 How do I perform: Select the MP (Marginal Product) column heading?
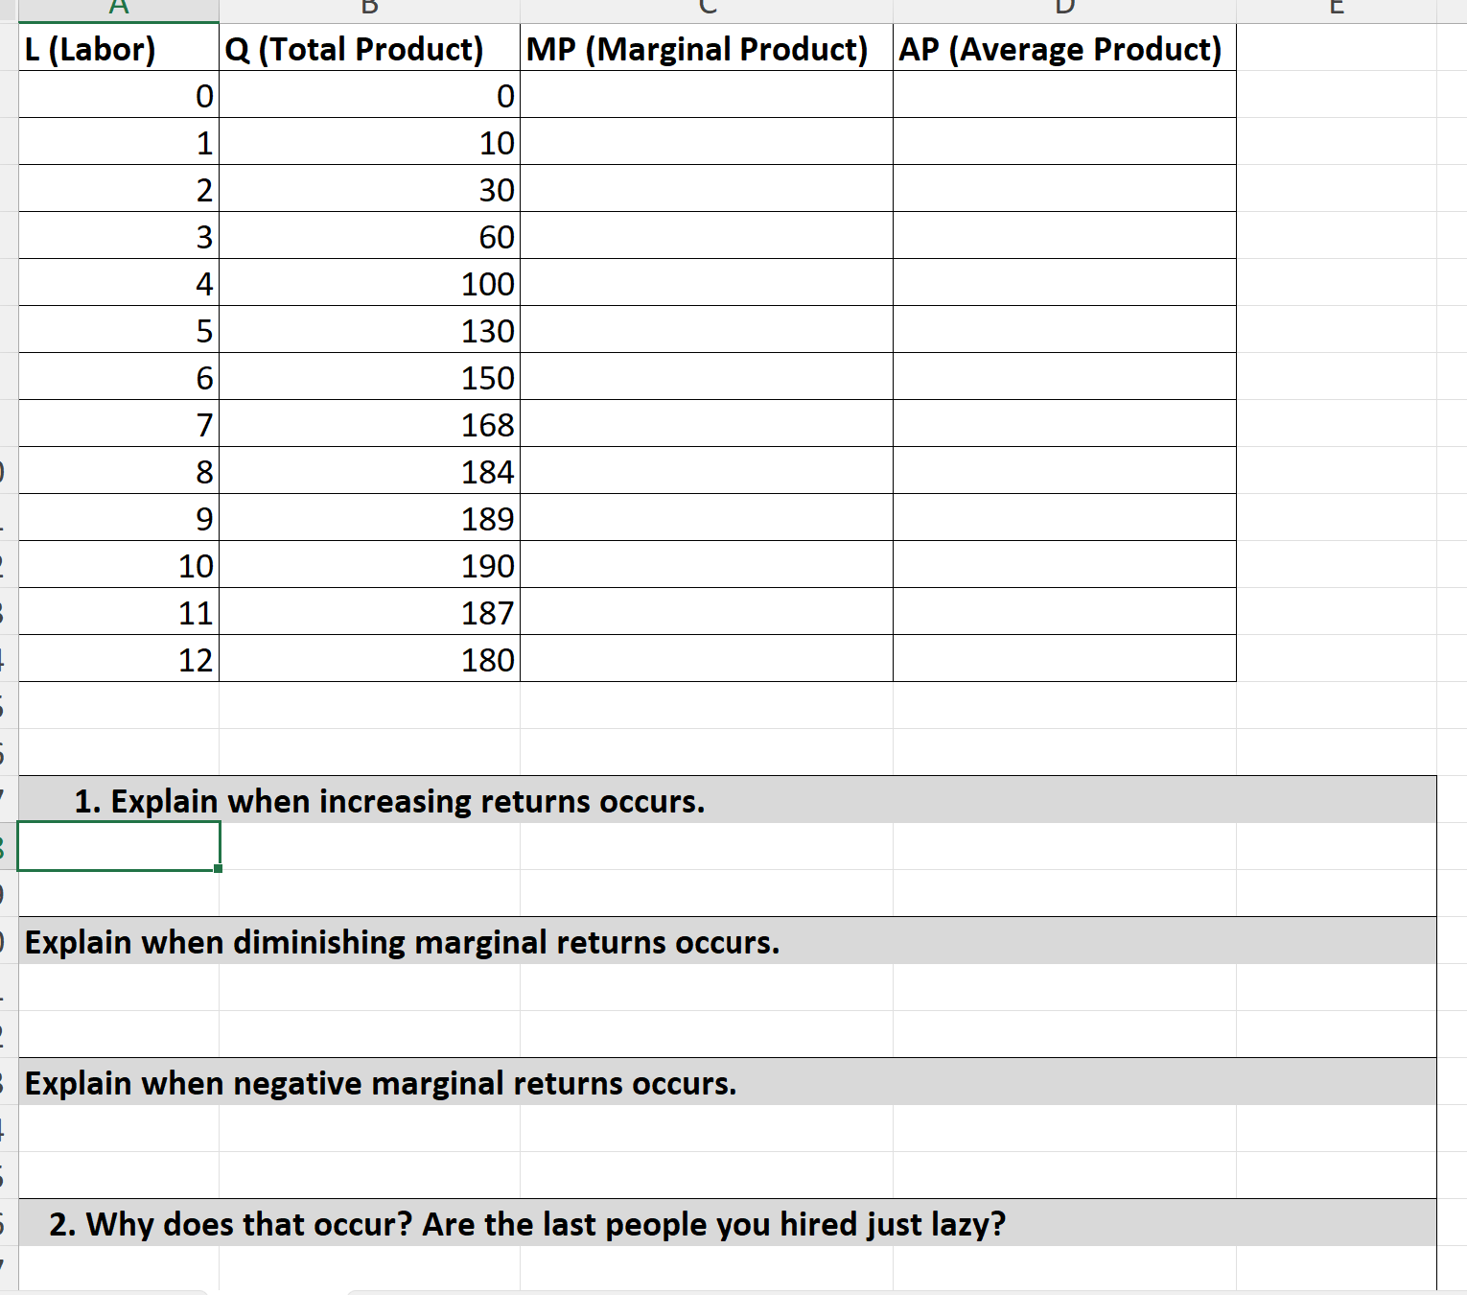pos(705,48)
